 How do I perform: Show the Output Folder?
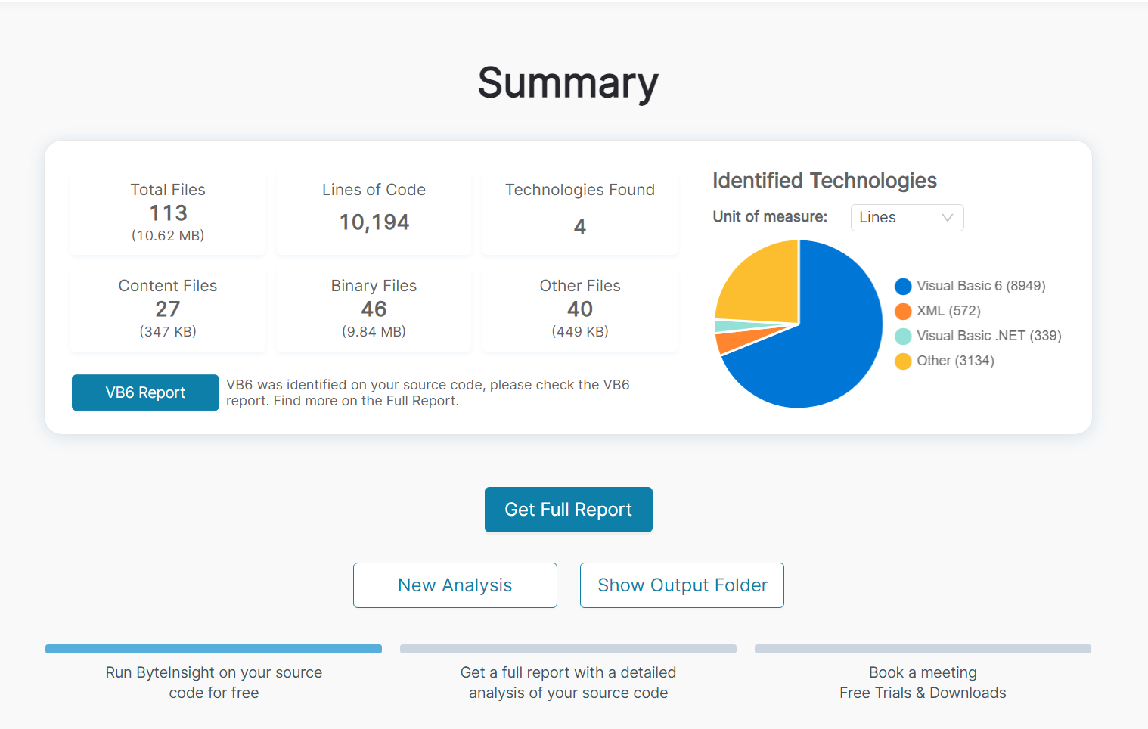pyautogui.click(x=681, y=585)
